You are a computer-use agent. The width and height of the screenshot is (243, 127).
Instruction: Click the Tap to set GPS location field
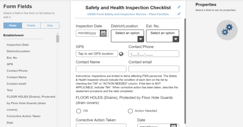(97, 54)
